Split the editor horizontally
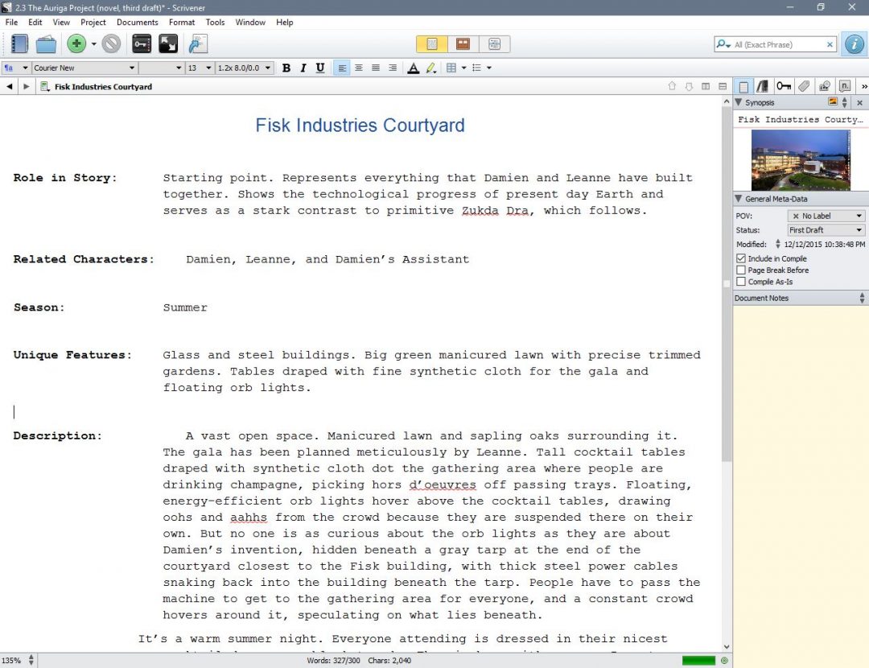869x668 pixels. (722, 86)
